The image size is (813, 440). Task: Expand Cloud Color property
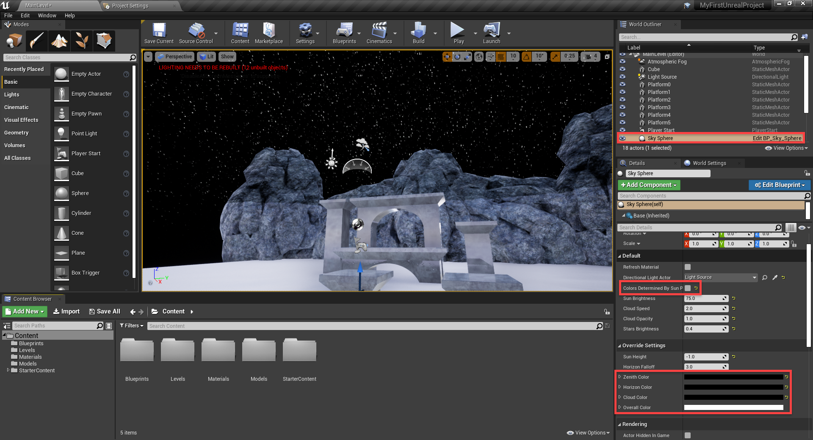[x=619, y=397]
